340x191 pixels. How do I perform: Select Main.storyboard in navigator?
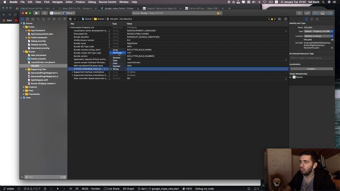[x=37, y=55]
